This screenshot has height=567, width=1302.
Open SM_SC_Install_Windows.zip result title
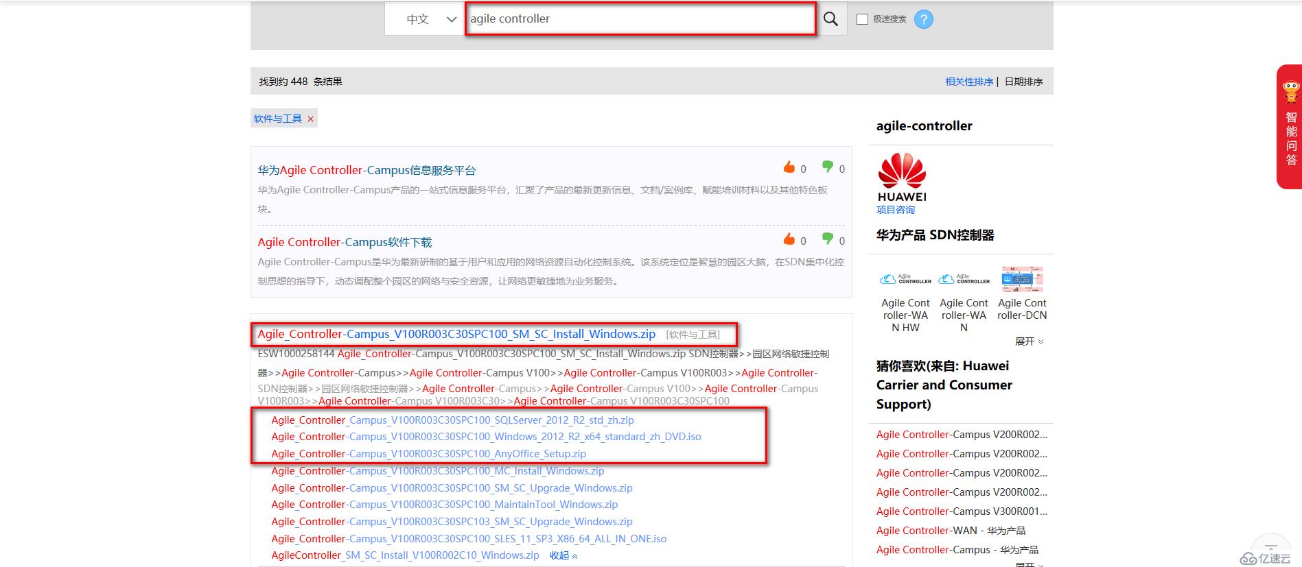[456, 334]
